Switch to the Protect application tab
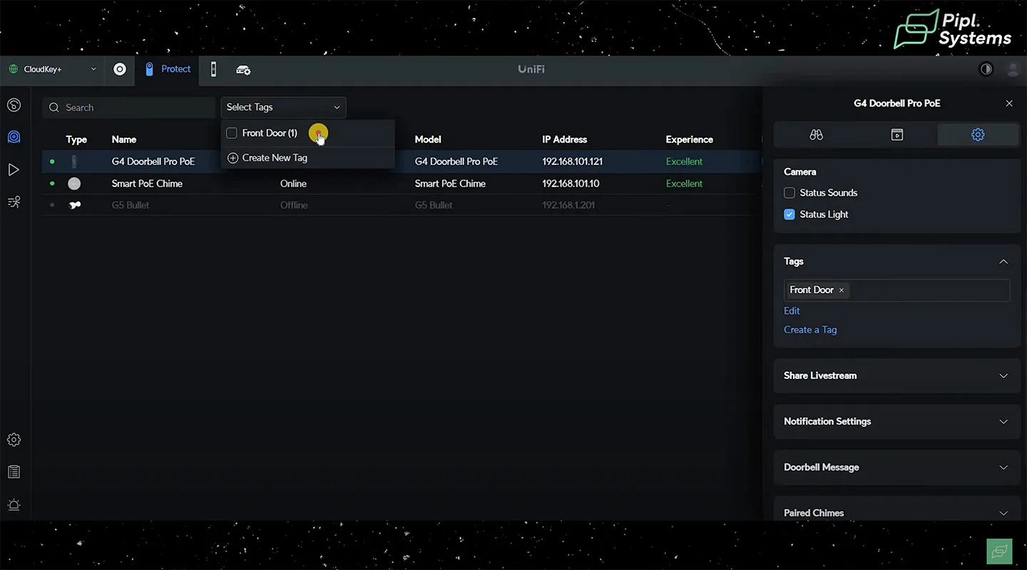1027x570 pixels. [x=168, y=69]
